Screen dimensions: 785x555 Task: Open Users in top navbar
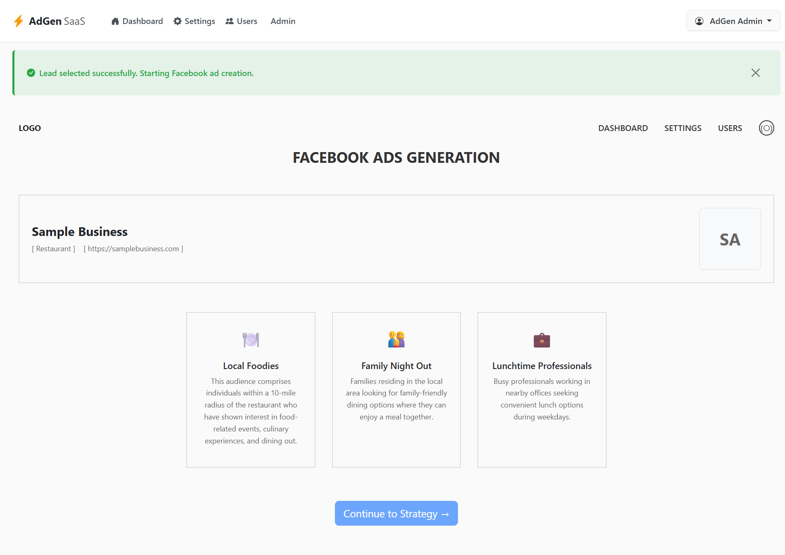coord(241,21)
